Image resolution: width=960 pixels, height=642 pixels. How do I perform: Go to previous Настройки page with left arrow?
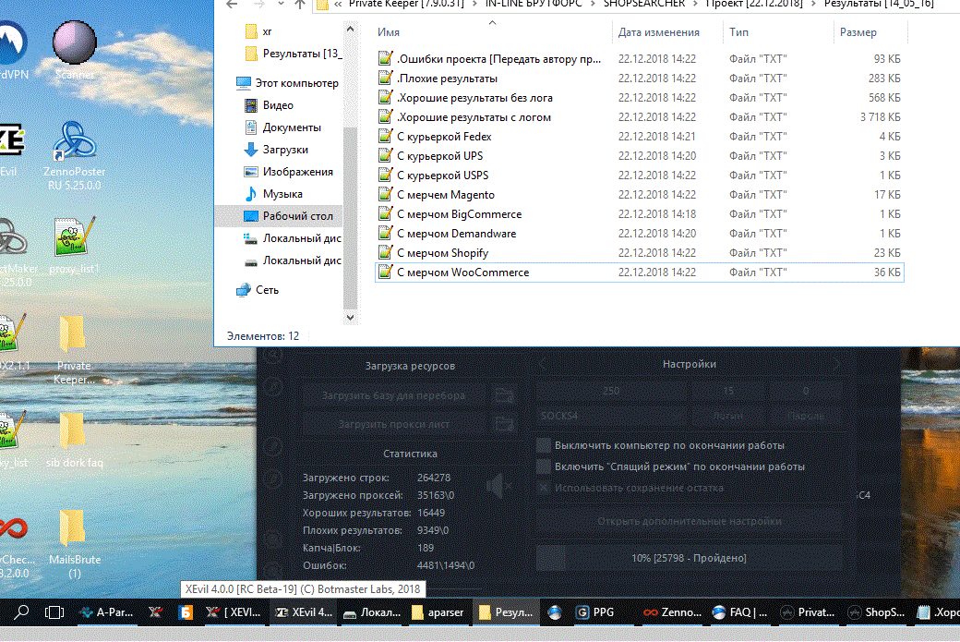542,364
